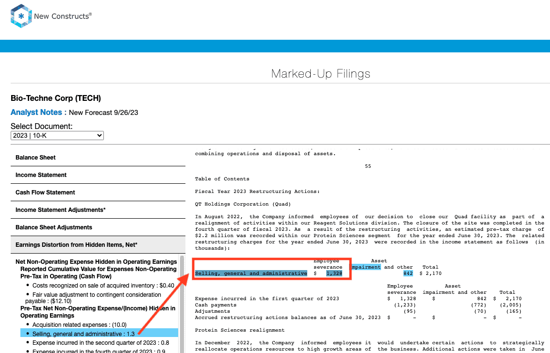This screenshot has height=353, width=550.
Task: Click the highlighted 'mpairment' word in the filing
Action: (x=366, y=267)
